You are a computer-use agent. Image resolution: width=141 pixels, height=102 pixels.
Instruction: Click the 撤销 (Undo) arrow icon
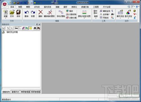pos(27,12)
